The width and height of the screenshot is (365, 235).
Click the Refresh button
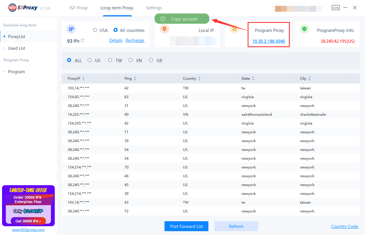[x=236, y=226]
